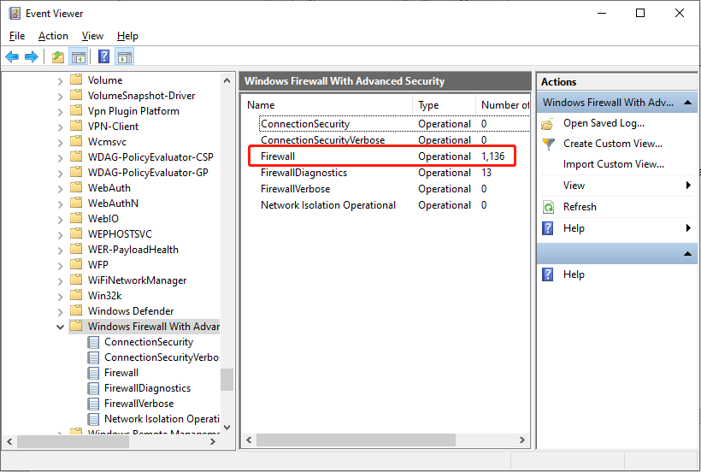The height and width of the screenshot is (472, 701).
Task: Click the Firewall log icon in tree
Action: (x=93, y=373)
